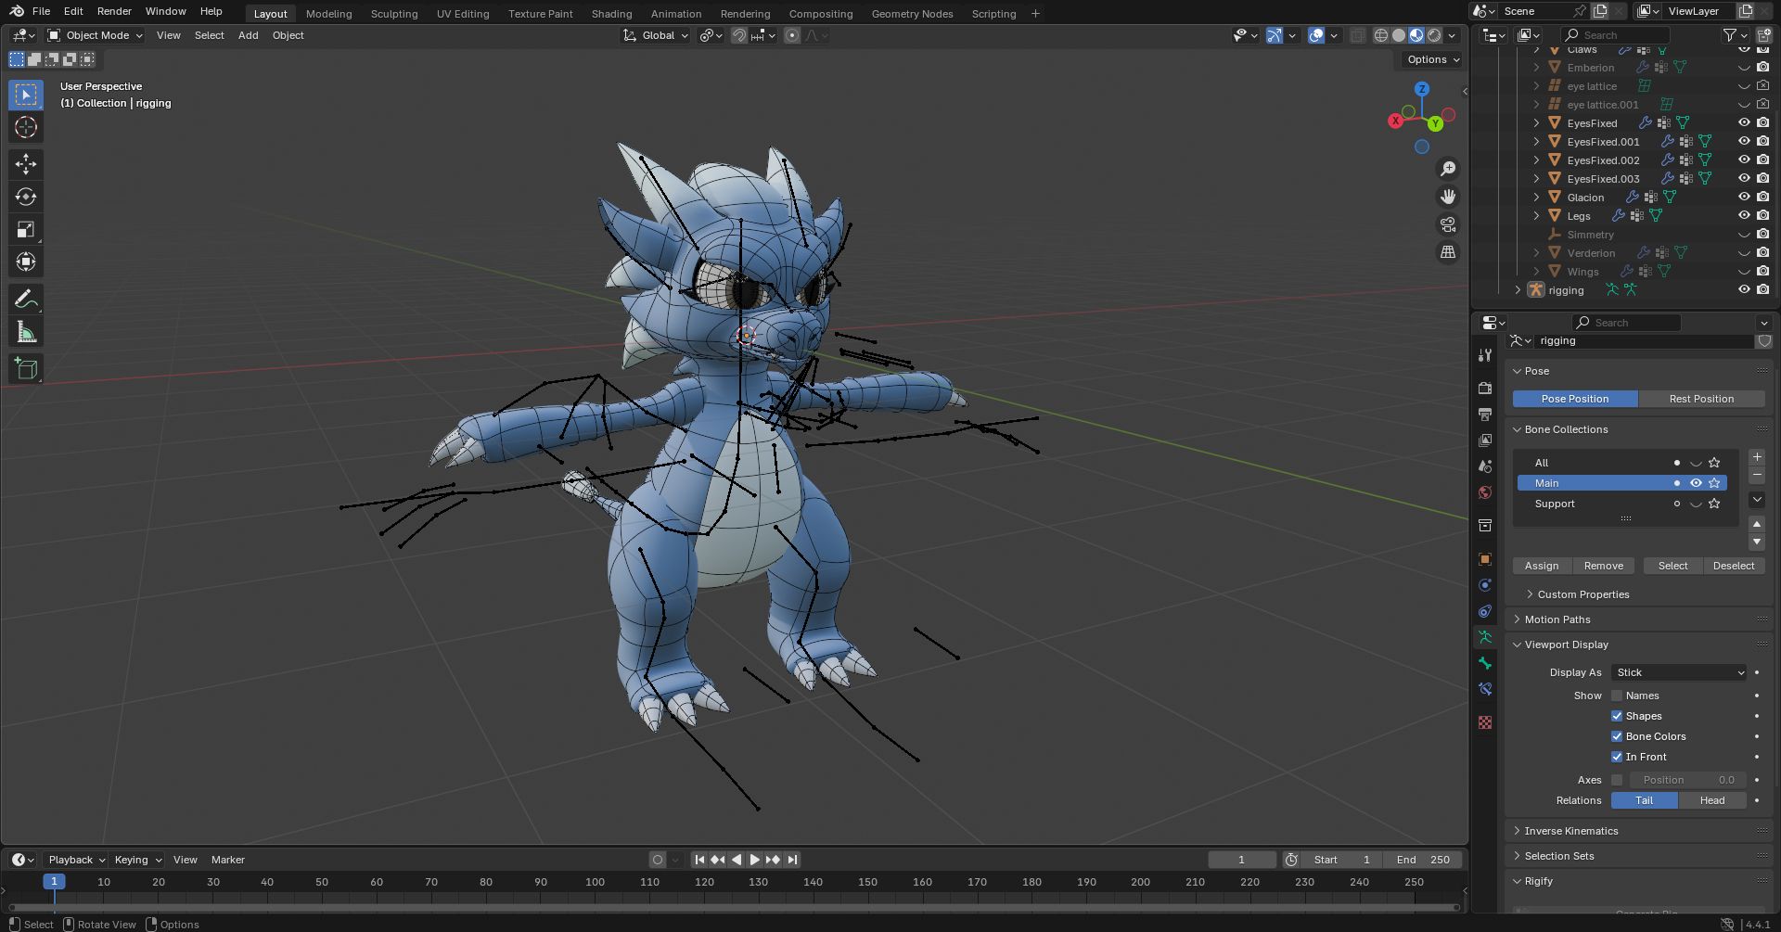Open the Render properties tab

tap(1485, 388)
